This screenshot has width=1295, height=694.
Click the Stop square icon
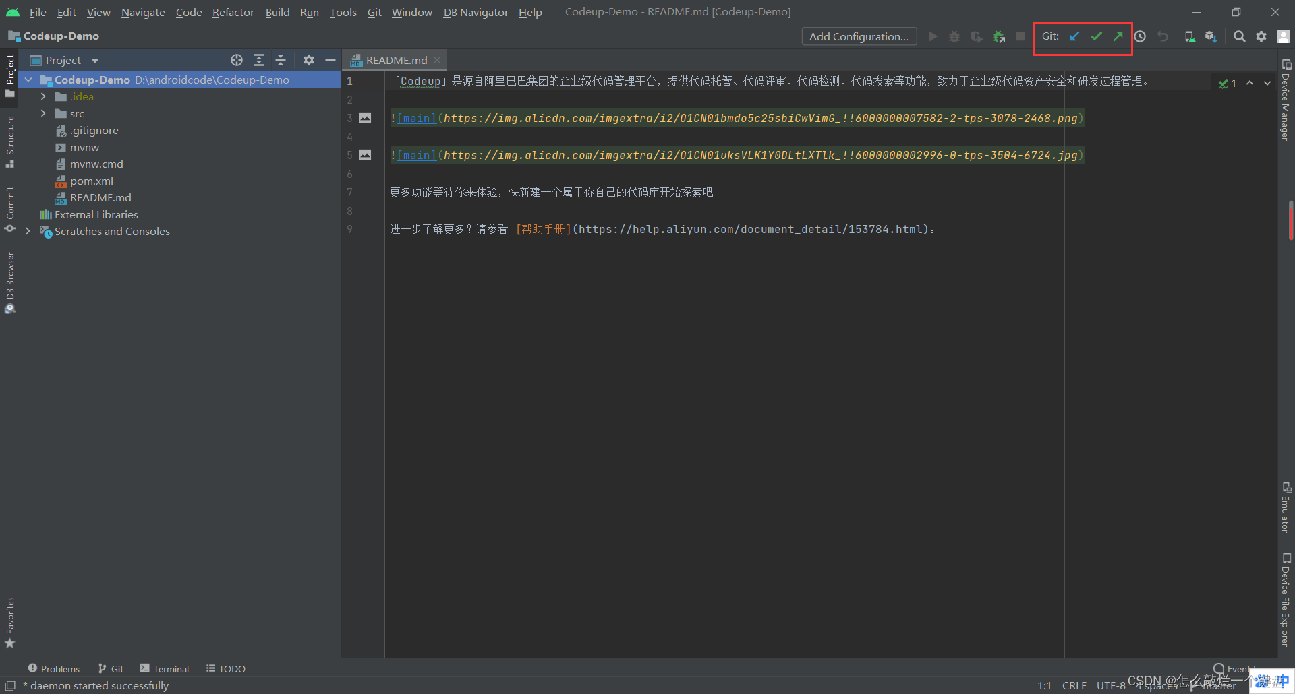pos(1020,36)
